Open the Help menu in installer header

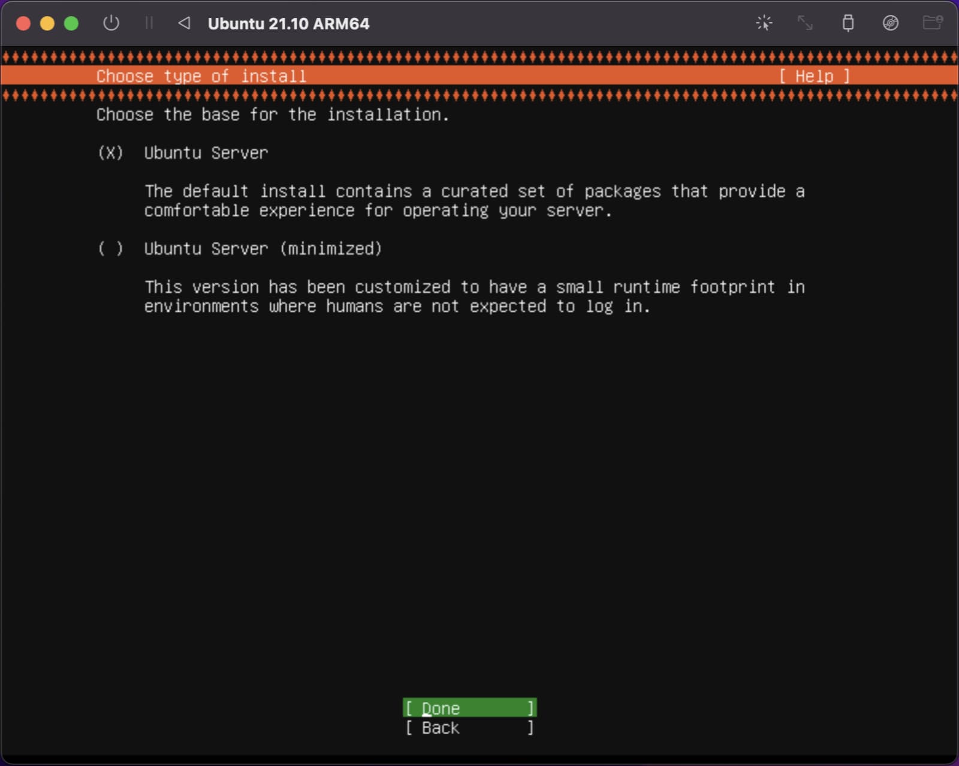(x=814, y=76)
